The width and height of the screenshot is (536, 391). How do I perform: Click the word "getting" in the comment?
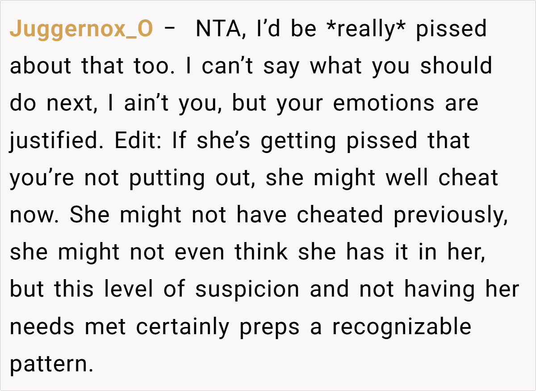point(298,140)
